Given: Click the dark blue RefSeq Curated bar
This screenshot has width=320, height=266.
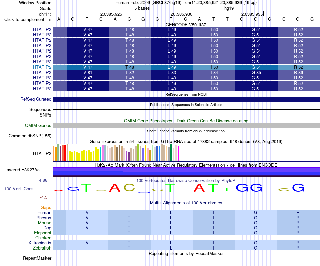Looking at the screenshot, I should click(x=186, y=99).
